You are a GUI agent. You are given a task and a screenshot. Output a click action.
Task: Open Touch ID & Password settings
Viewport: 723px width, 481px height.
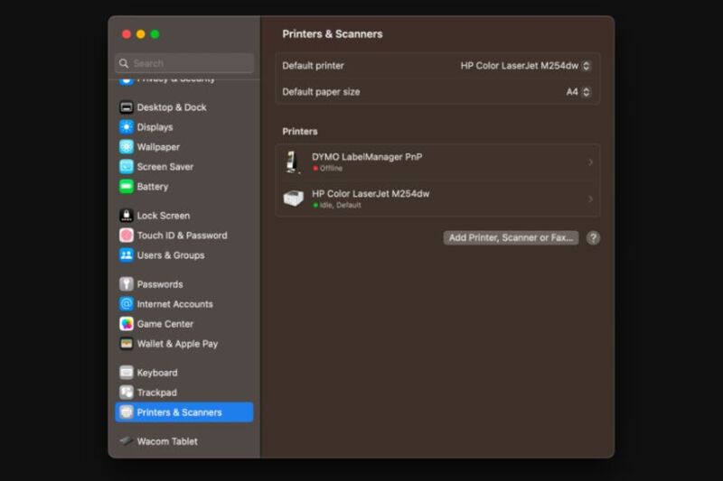[x=184, y=236]
